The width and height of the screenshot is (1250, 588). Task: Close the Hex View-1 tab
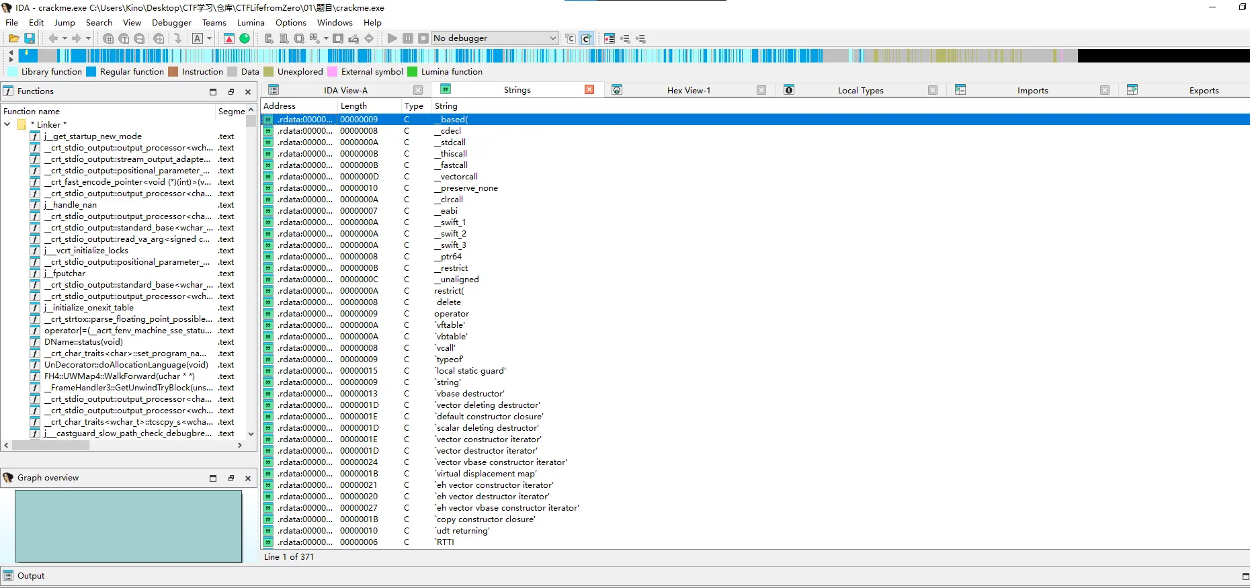coord(761,90)
